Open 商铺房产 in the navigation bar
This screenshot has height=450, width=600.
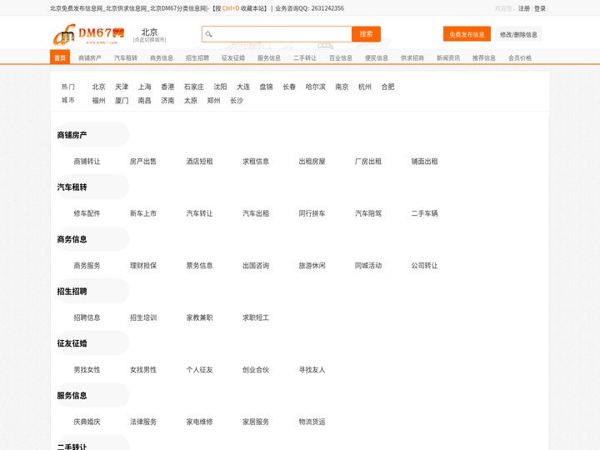tap(90, 57)
